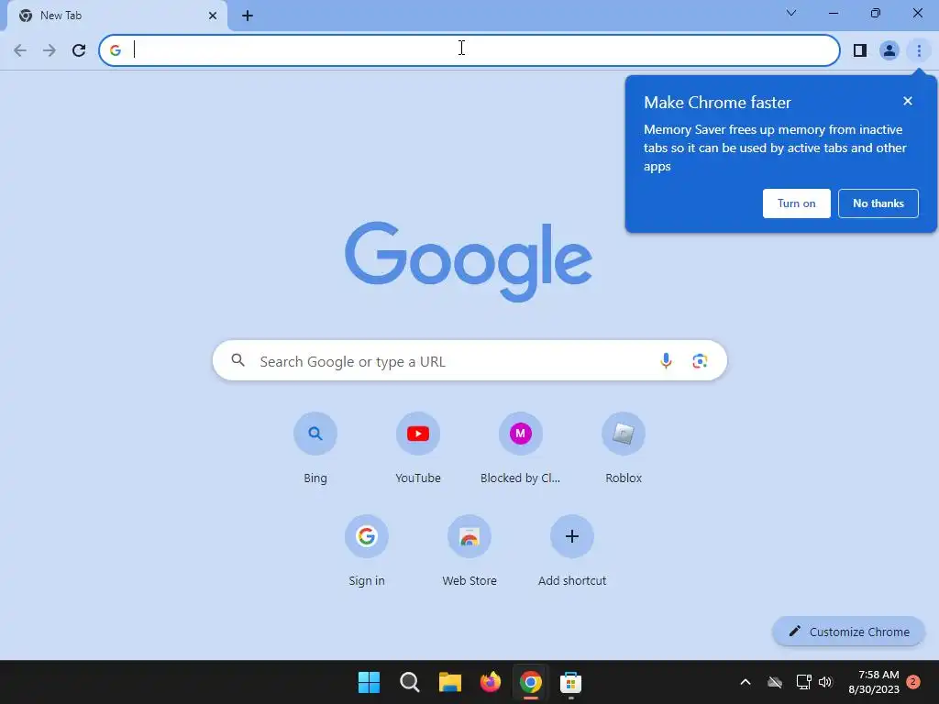Screen dimensions: 939x704
Task: Click the OneDrive cloud tray icon
Action: point(775,682)
